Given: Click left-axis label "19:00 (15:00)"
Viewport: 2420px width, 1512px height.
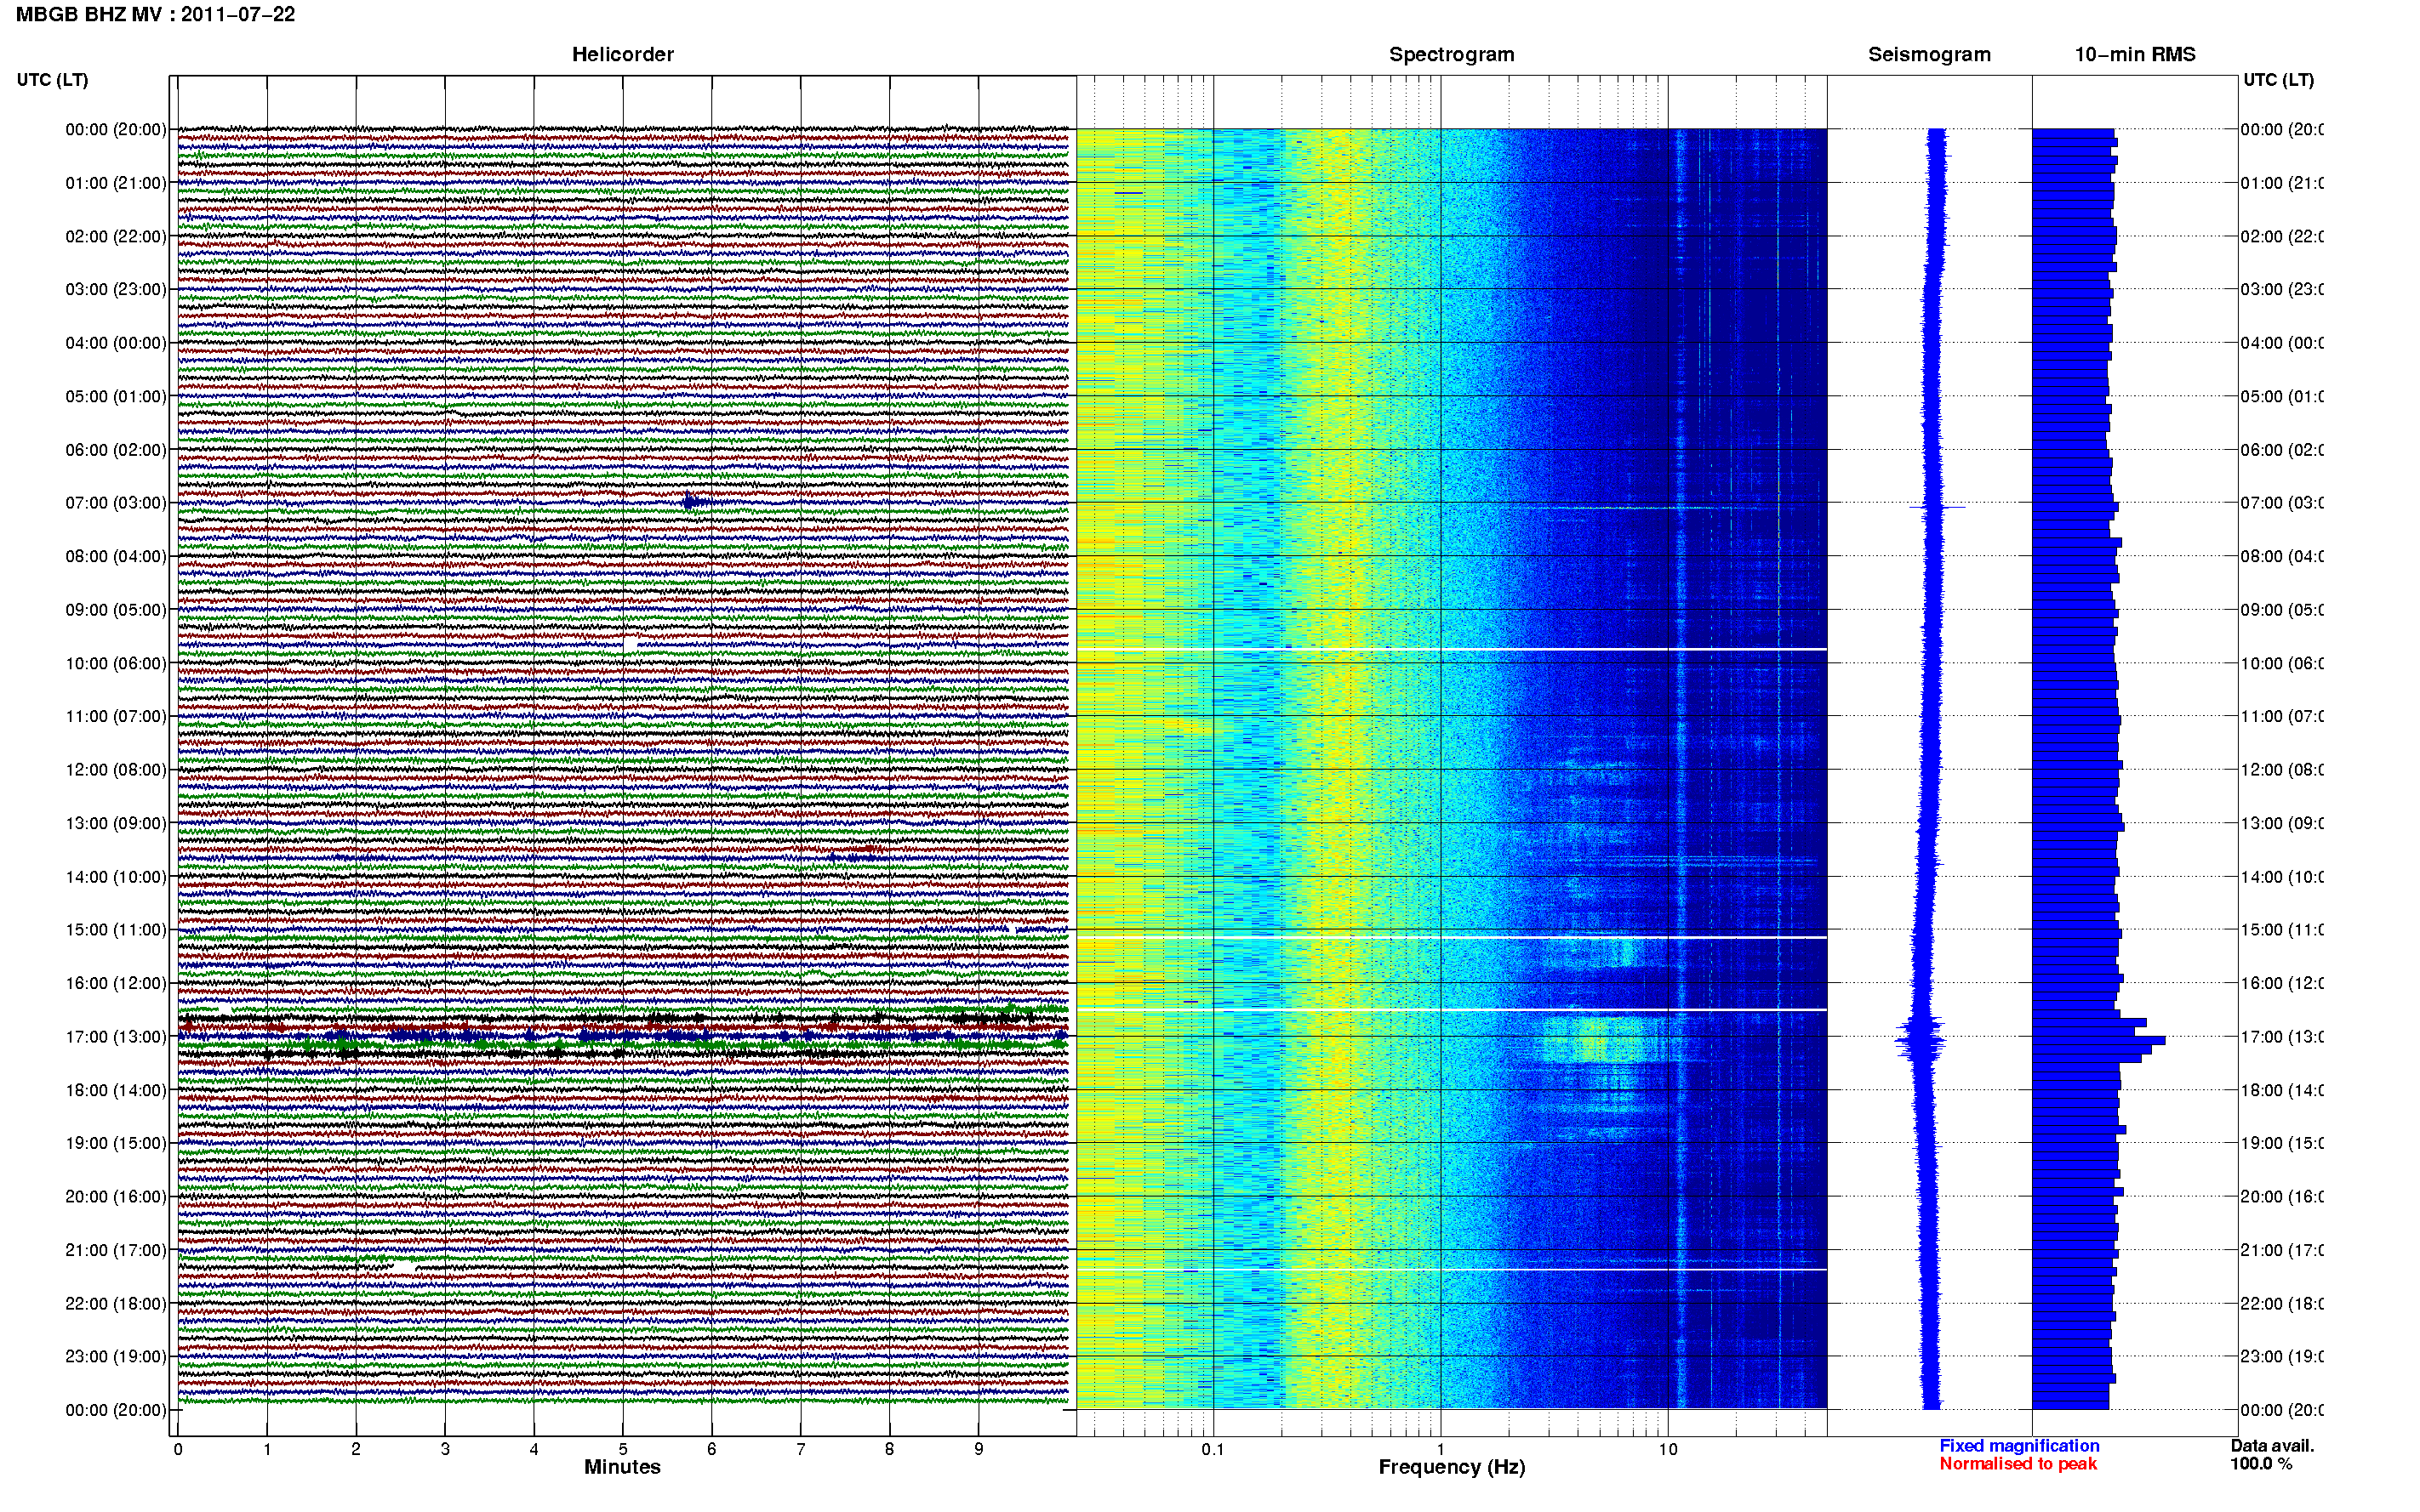Looking at the screenshot, I should click(116, 1143).
